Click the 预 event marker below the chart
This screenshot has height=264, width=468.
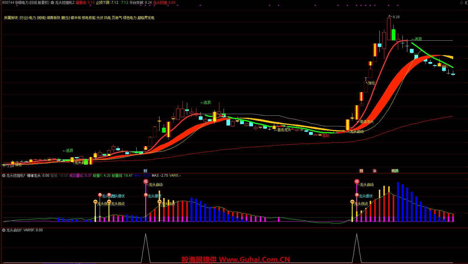click(361, 171)
